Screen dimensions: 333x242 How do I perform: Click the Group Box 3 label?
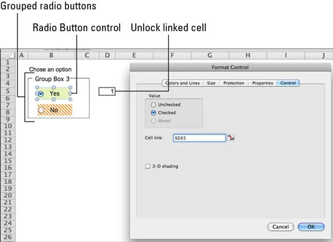tap(52, 79)
